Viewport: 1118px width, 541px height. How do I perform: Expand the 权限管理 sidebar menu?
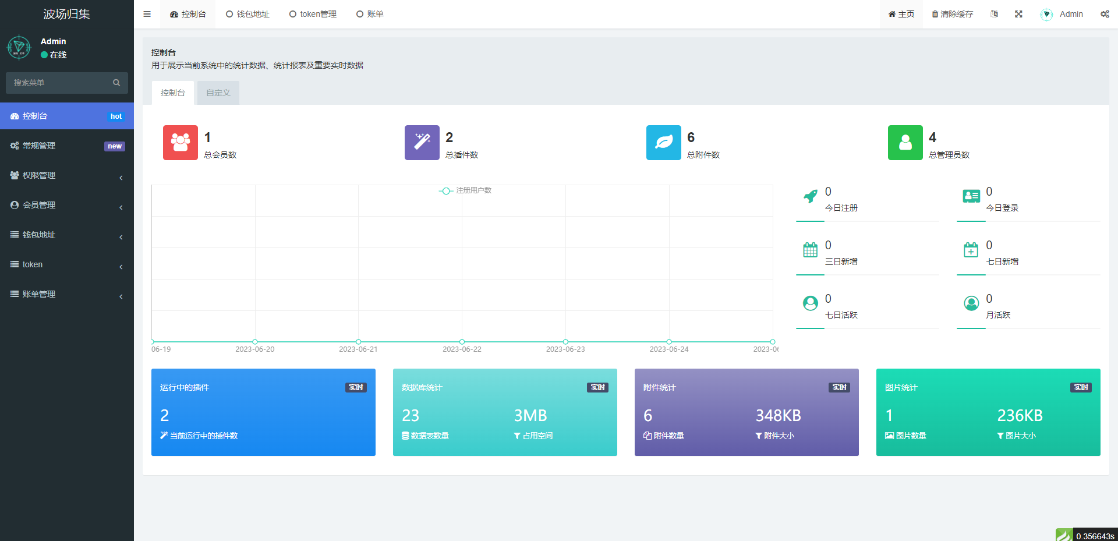[67, 175]
